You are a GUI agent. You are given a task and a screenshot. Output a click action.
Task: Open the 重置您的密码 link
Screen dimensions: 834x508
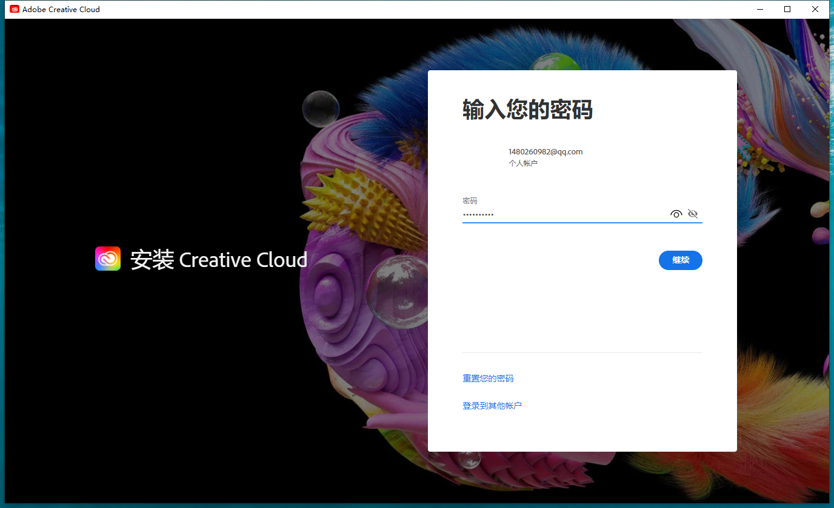tap(487, 378)
